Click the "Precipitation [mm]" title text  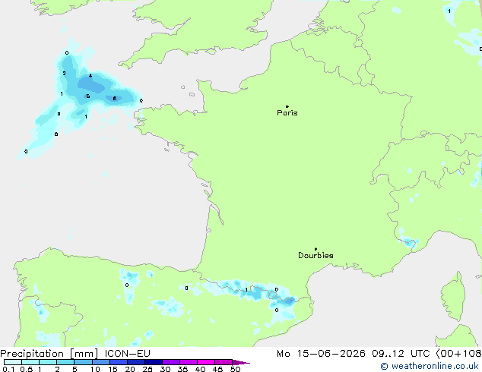click(49, 354)
